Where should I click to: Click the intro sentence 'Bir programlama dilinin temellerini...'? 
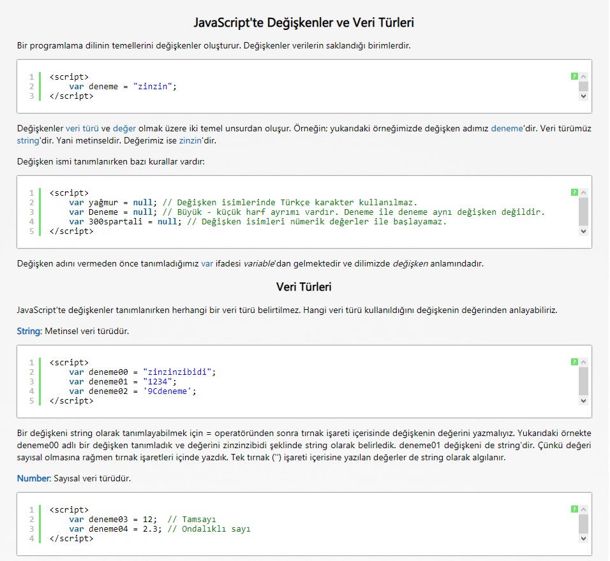[214, 45]
